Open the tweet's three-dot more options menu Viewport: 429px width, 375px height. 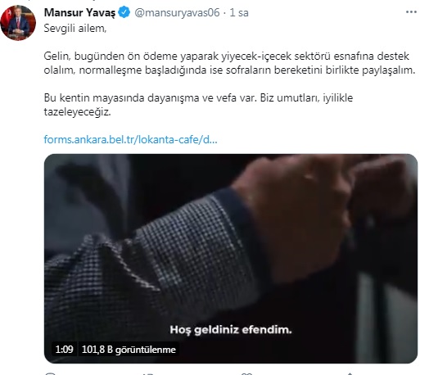411,12
